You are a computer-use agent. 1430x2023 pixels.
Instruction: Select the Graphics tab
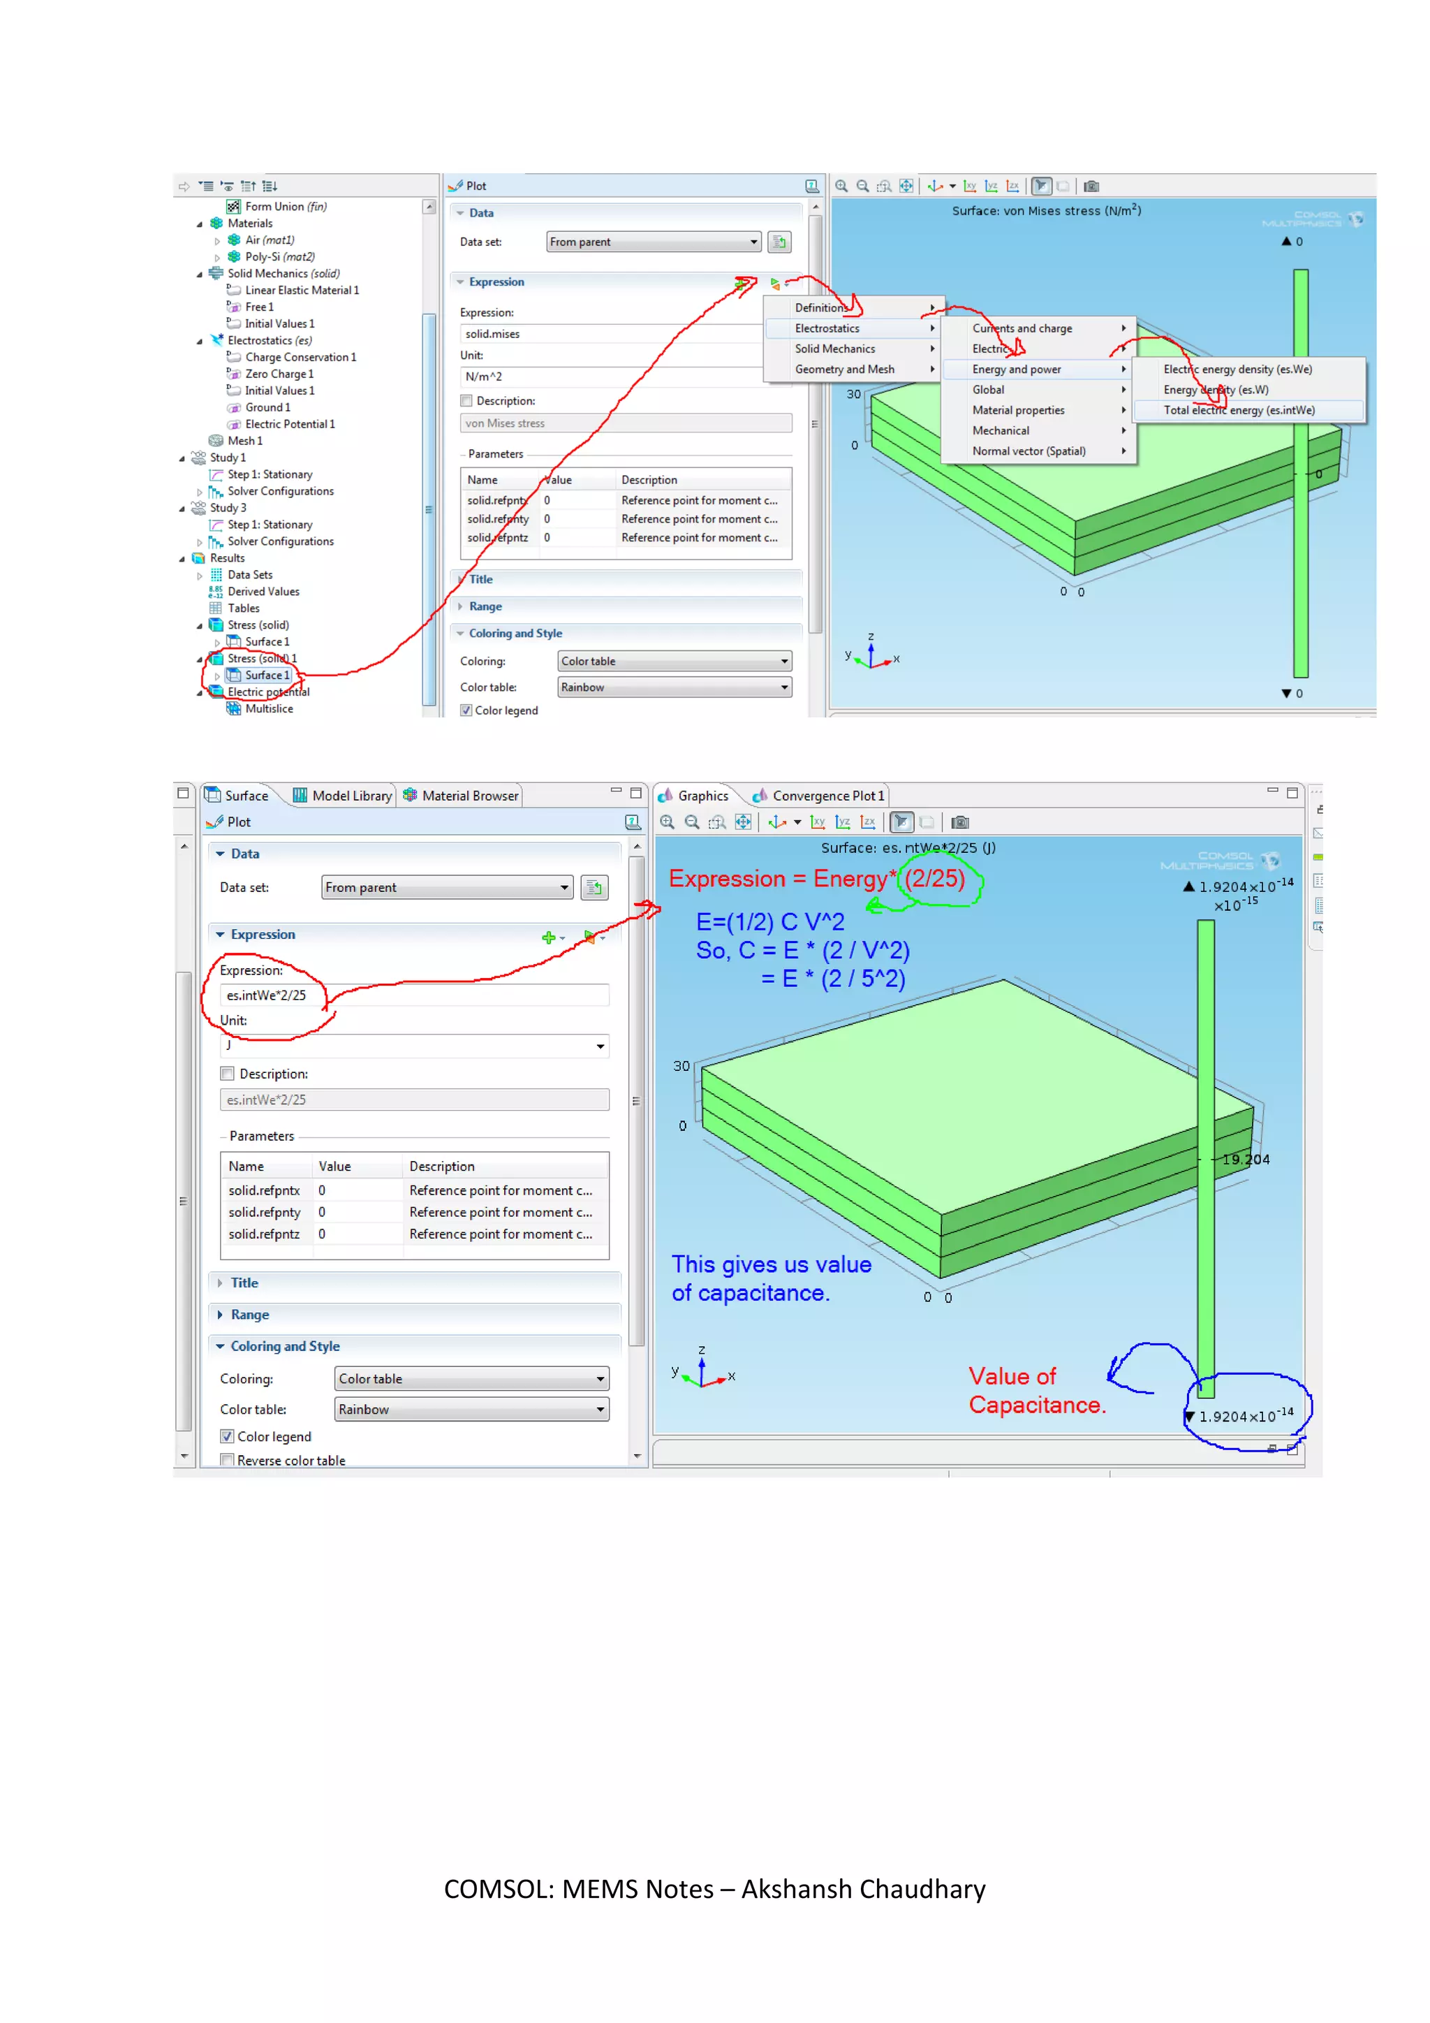click(695, 796)
